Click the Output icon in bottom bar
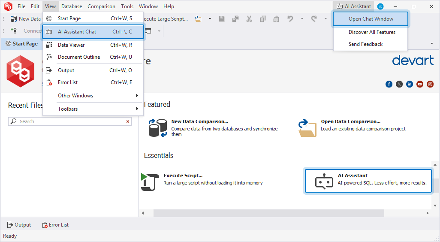 (10, 225)
